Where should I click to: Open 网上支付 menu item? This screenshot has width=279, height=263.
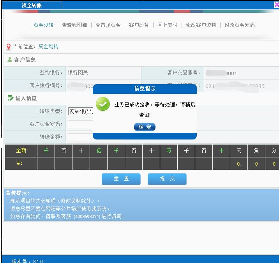pyautogui.click(x=167, y=25)
